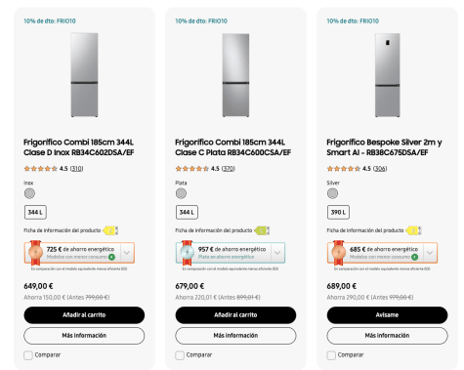Click green energy class C label icon
Image resolution: width=464 pixels, height=370 pixels.
click(262, 230)
